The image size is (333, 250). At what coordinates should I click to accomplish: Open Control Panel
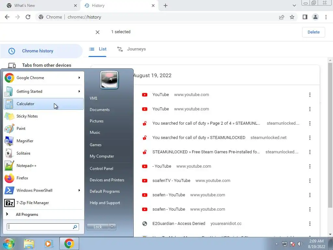click(101, 169)
